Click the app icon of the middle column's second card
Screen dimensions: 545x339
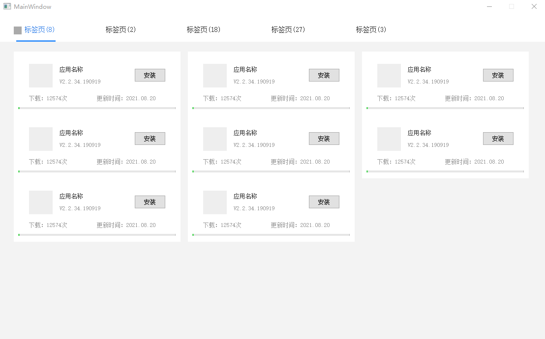coord(215,139)
